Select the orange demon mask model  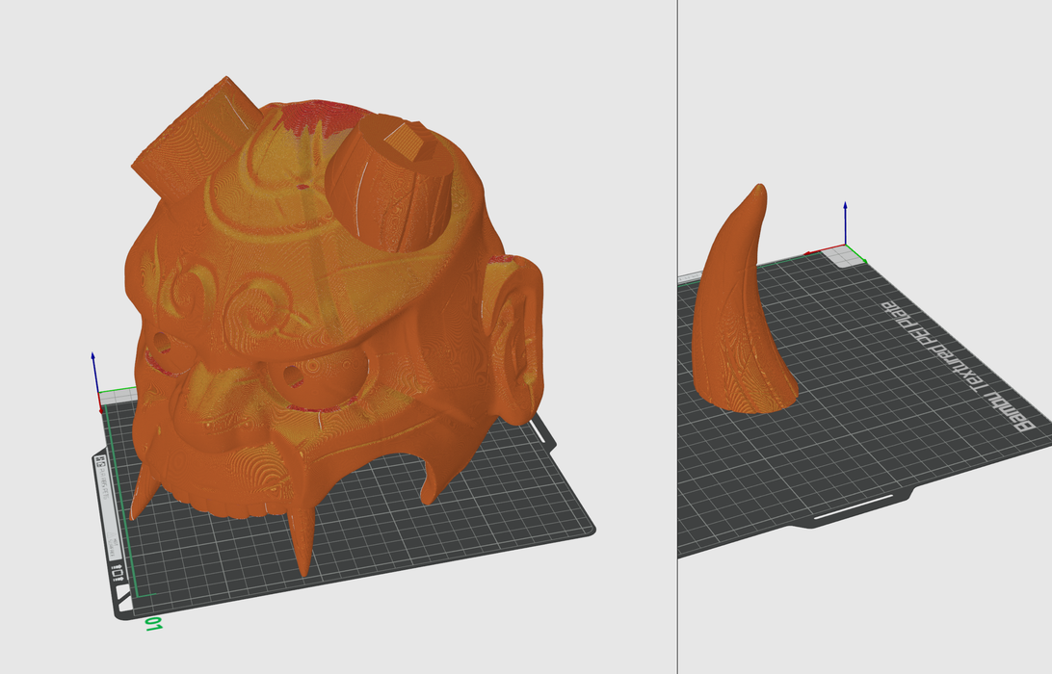click(318, 289)
